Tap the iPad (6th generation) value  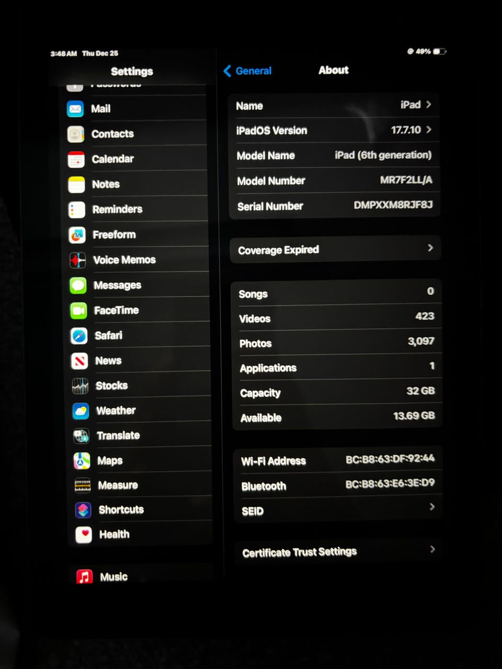point(383,155)
